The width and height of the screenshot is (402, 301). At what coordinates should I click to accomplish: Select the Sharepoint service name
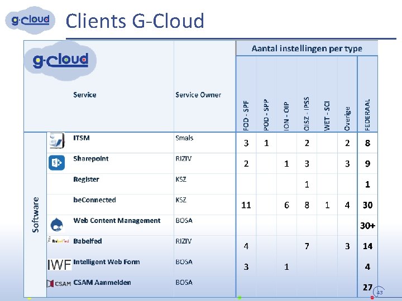pos(91,159)
